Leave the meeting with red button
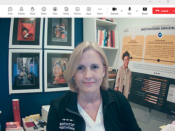Viewport: 175px width, 131px height. (162, 11)
